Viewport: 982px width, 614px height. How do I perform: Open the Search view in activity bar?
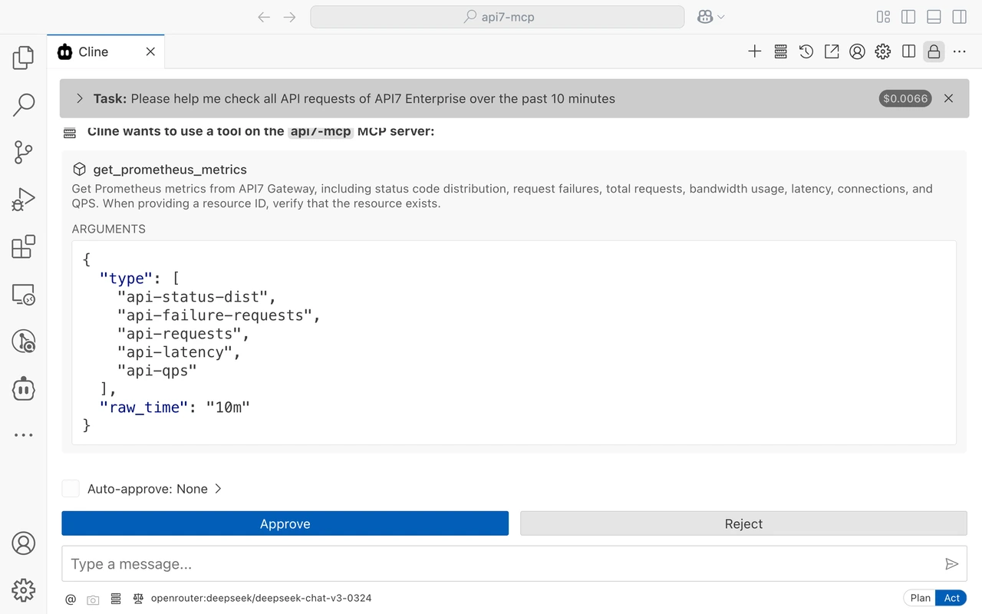[x=23, y=104]
